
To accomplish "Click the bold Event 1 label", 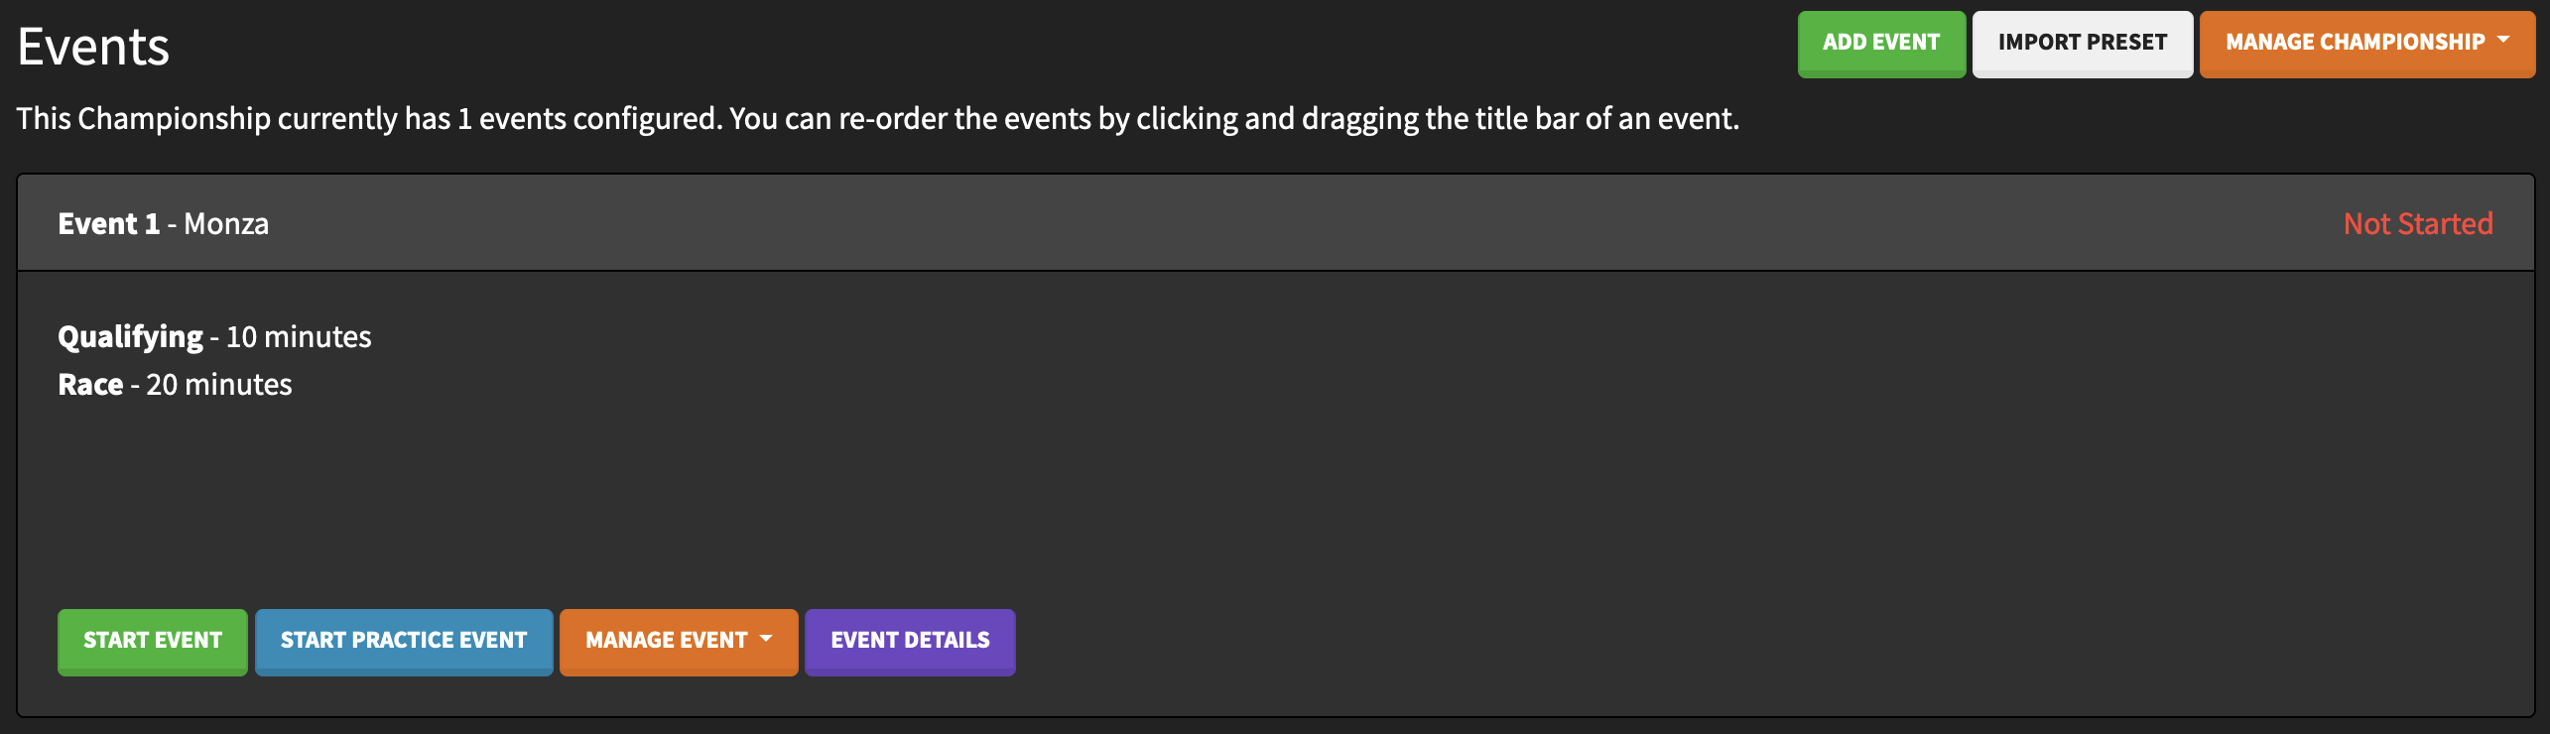I will pos(108,224).
